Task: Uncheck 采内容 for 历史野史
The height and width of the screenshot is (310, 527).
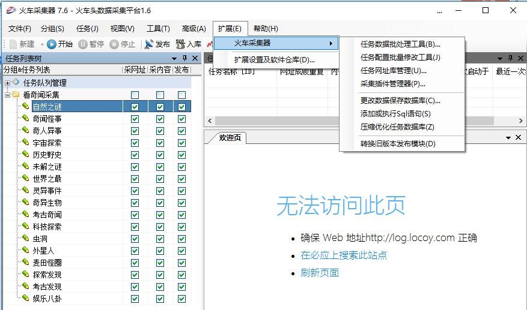Action: [x=160, y=155]
